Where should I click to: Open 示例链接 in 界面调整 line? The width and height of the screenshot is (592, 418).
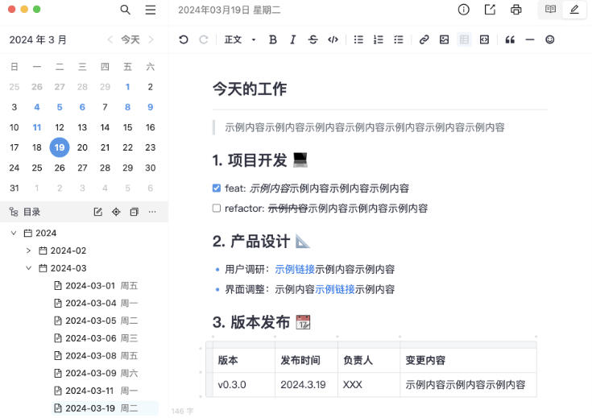[x=334, y=289]
